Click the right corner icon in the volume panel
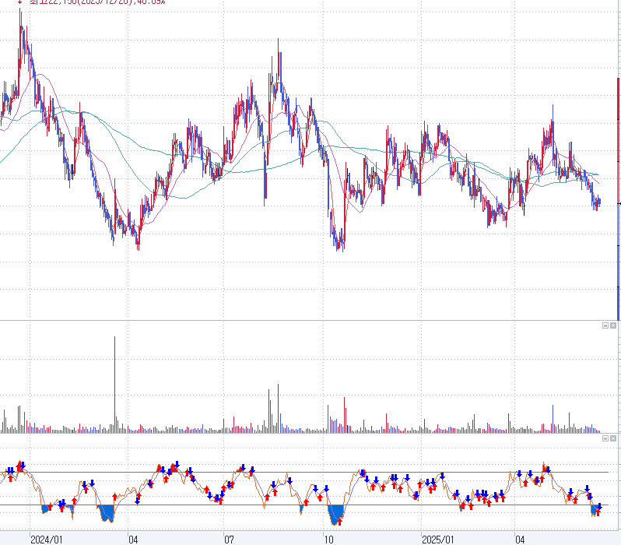The width and height of the screenshot is (621, 545). click(613, 326)
